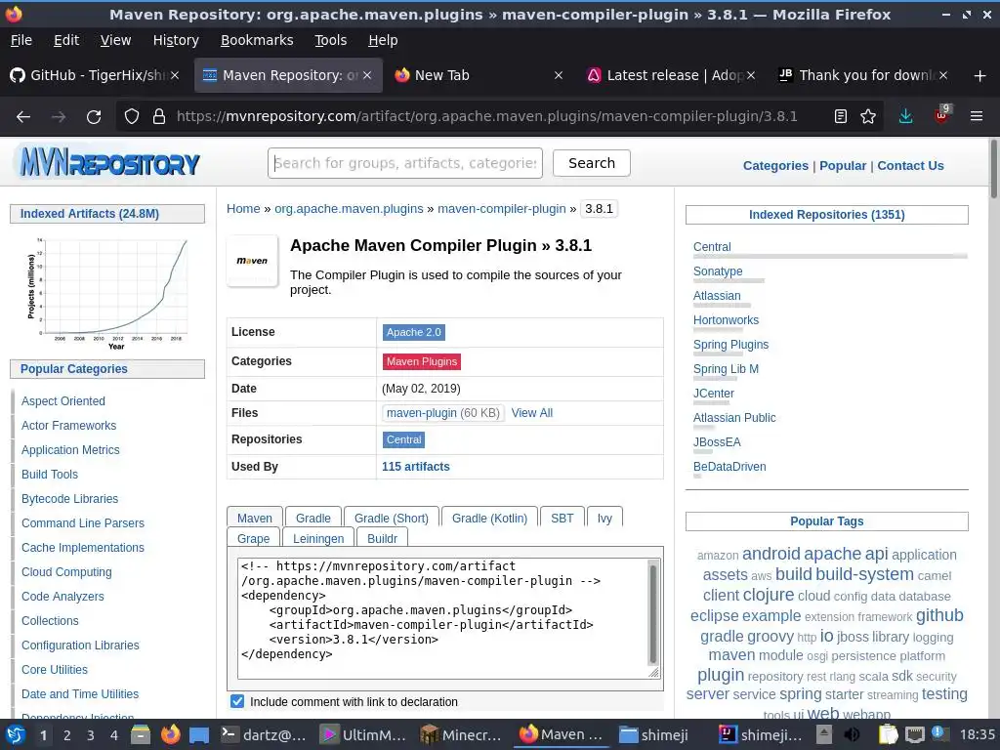Viewport: 1000px width, 750px height.
Task: View site security padlock info
Action: (159, 117)
